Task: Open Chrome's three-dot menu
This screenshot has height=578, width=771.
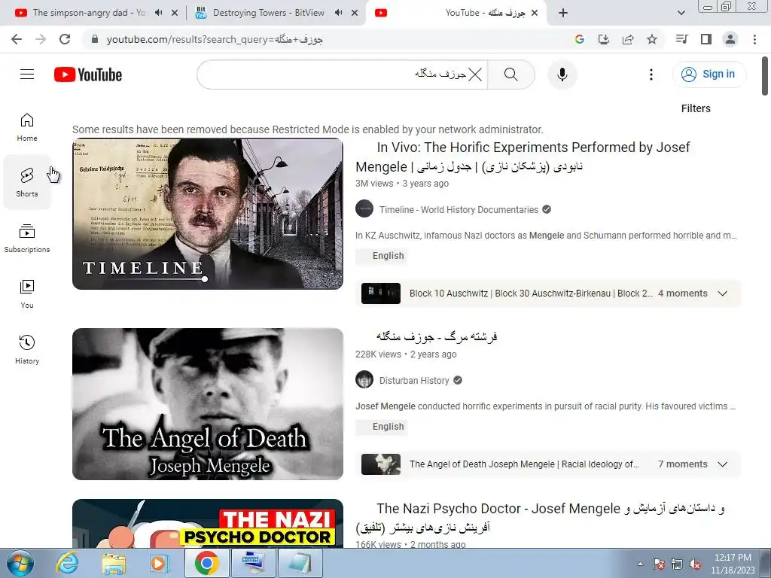Action: point(754,39)
